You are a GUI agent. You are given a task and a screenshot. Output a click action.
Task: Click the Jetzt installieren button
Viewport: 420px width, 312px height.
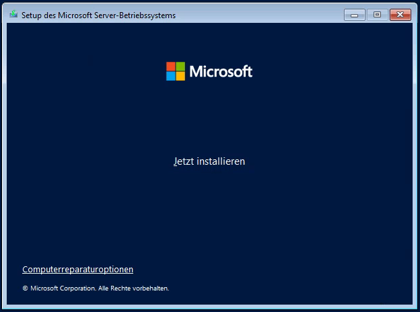click(x=209, y=161)
